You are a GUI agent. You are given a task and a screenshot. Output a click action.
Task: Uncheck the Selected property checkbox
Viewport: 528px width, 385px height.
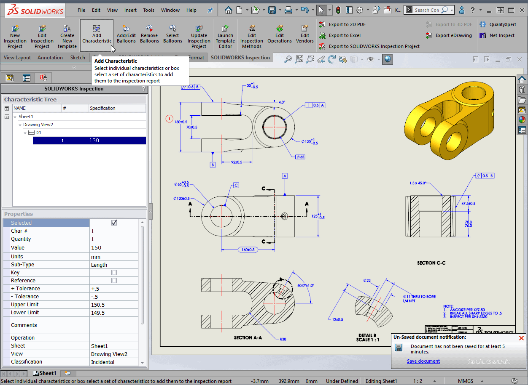point(114,223)
